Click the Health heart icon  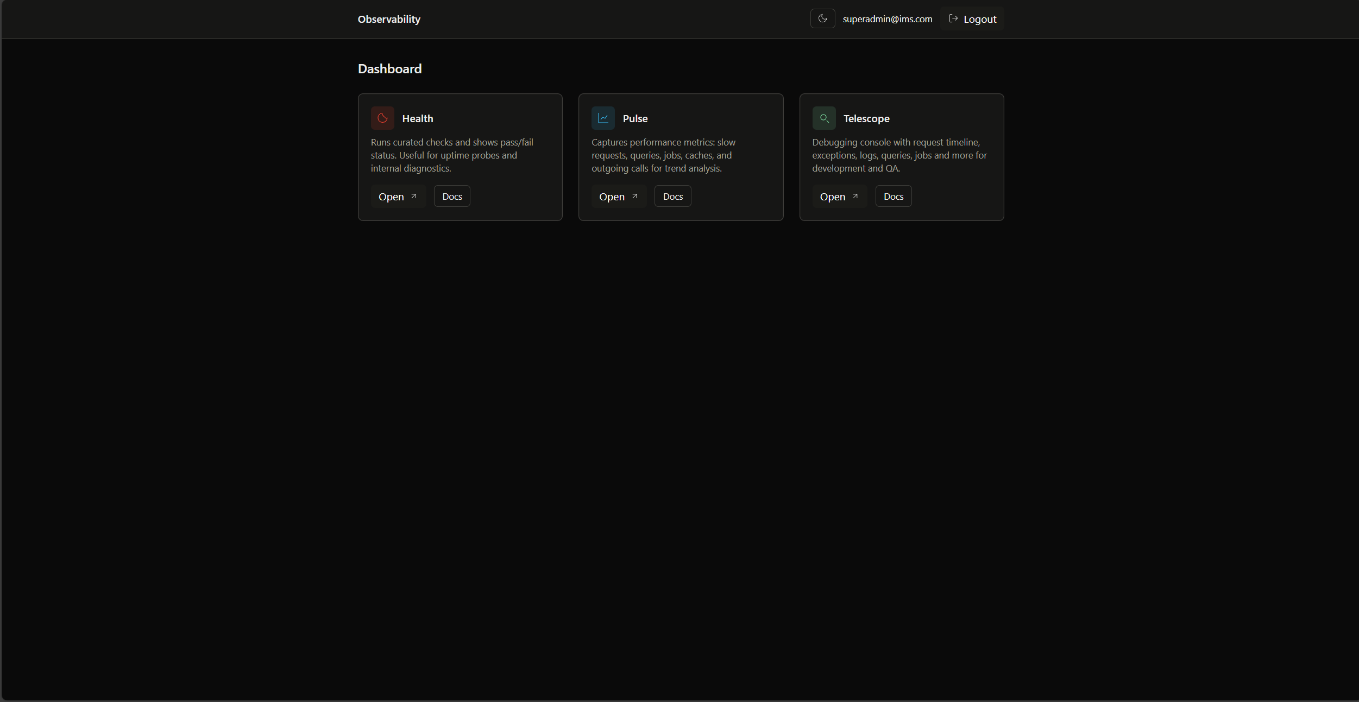point(382,118)
